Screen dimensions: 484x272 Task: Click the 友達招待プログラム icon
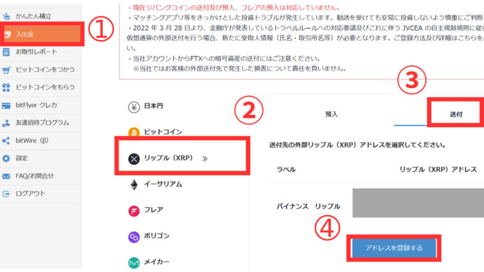6,123
